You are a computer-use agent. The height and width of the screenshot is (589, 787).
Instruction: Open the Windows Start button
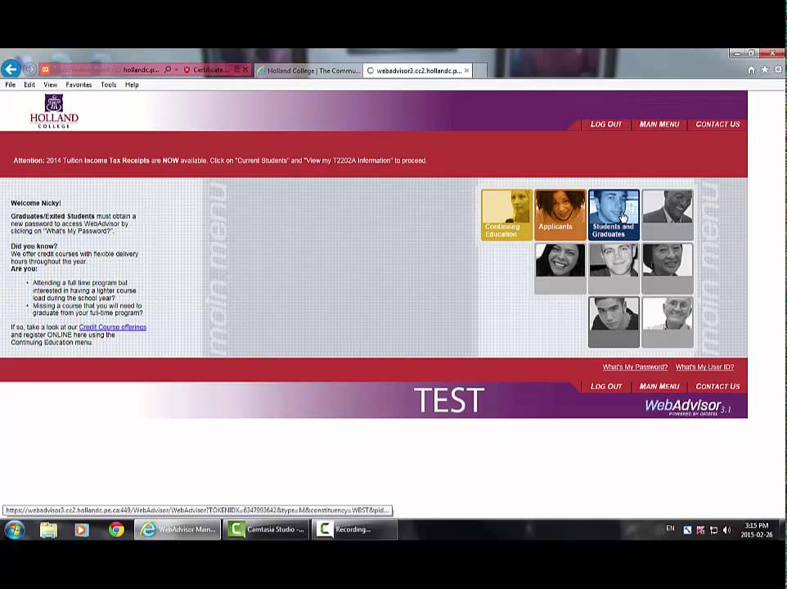[14, 530]
